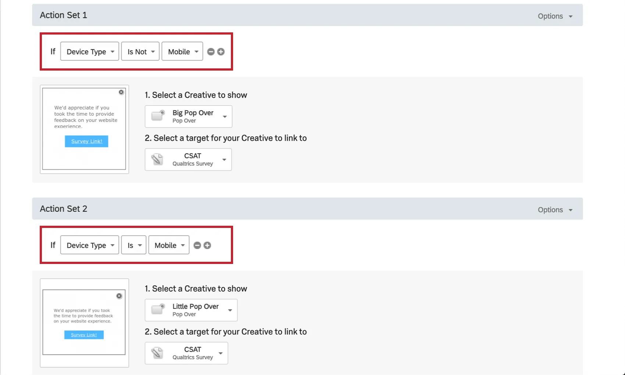Change Mobile value in the Action Set 1 condition
Viewport: 625px width, 375px height.
coord(182,51)
